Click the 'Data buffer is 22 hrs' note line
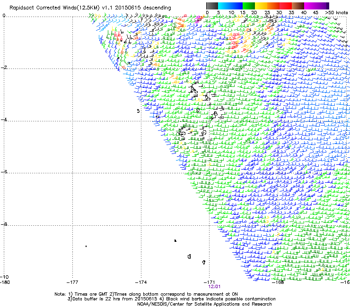Screen dimensions: 350x307 pos(171,299)
